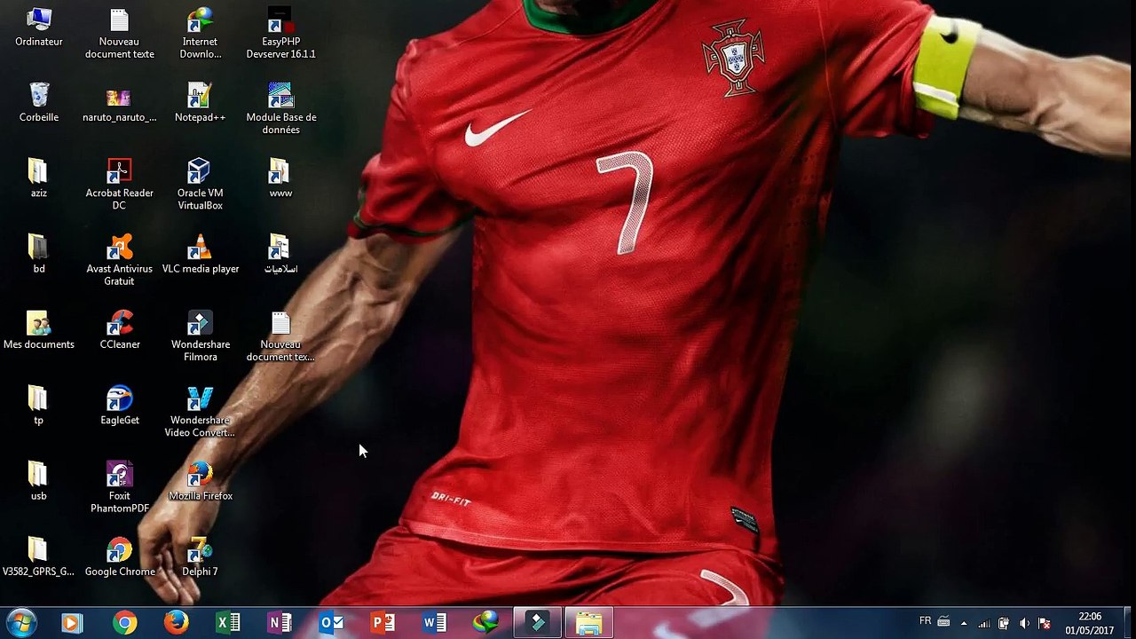Launch Google Chrome from the taskbar

[124, 623]
